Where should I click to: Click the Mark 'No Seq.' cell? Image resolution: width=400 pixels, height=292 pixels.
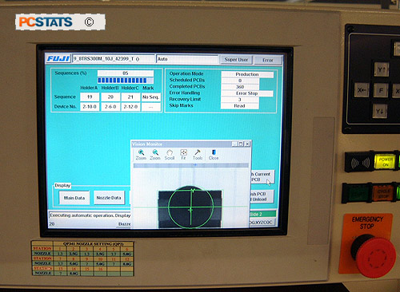150,97
